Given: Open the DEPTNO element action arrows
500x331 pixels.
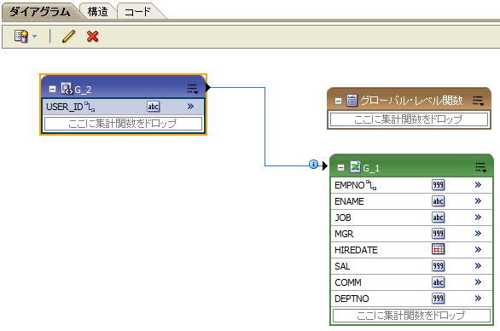Looking at the screenshot, I should click(478, 298).
